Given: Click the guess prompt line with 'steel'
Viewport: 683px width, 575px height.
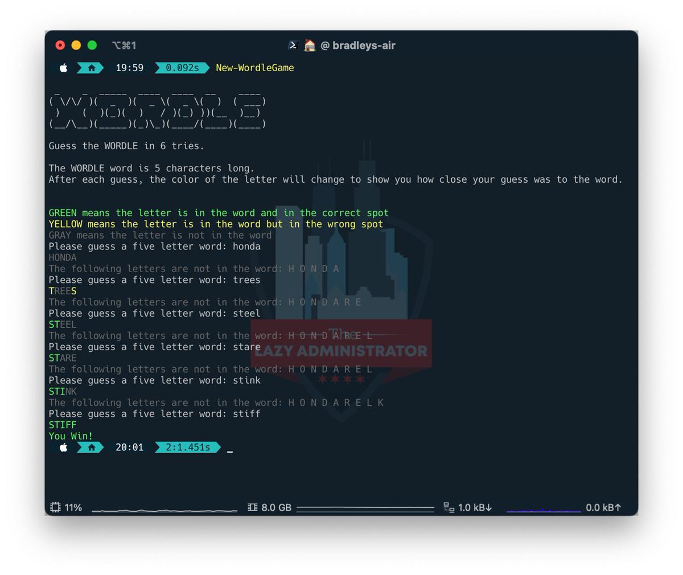Looking at the screenshot, I should coord(155,314).
